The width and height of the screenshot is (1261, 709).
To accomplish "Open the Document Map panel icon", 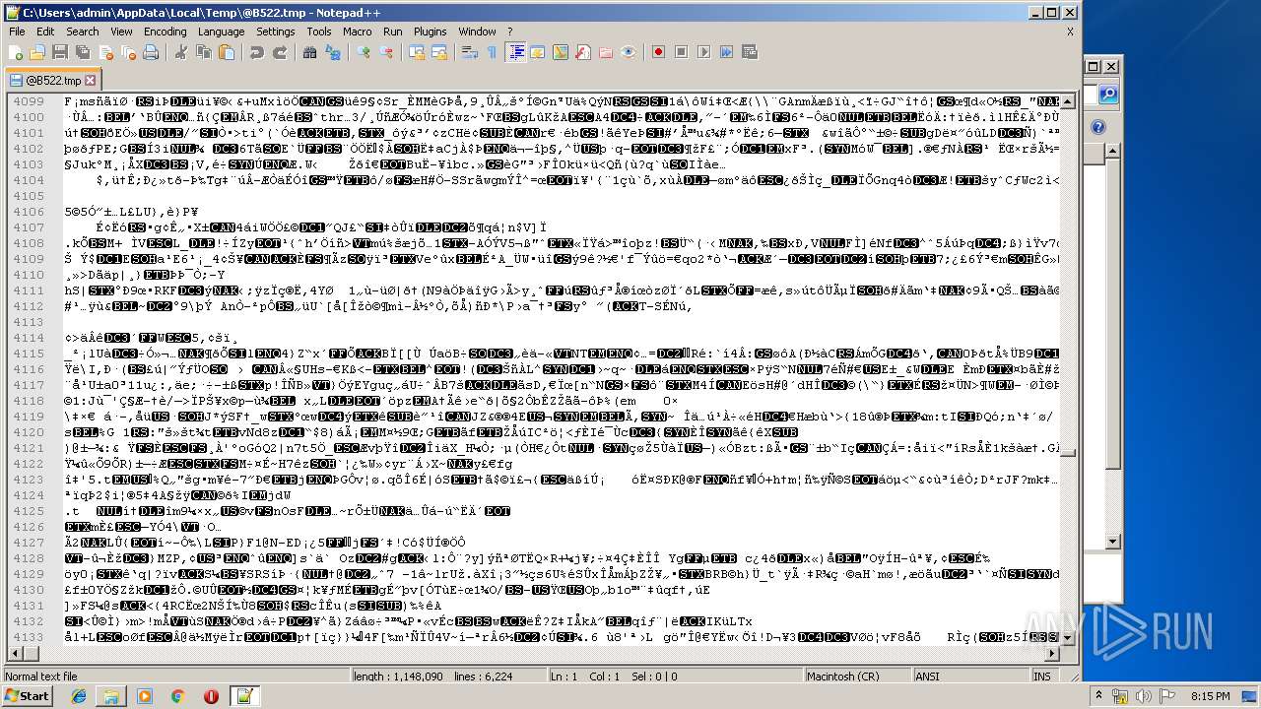I will pos(561,52).
